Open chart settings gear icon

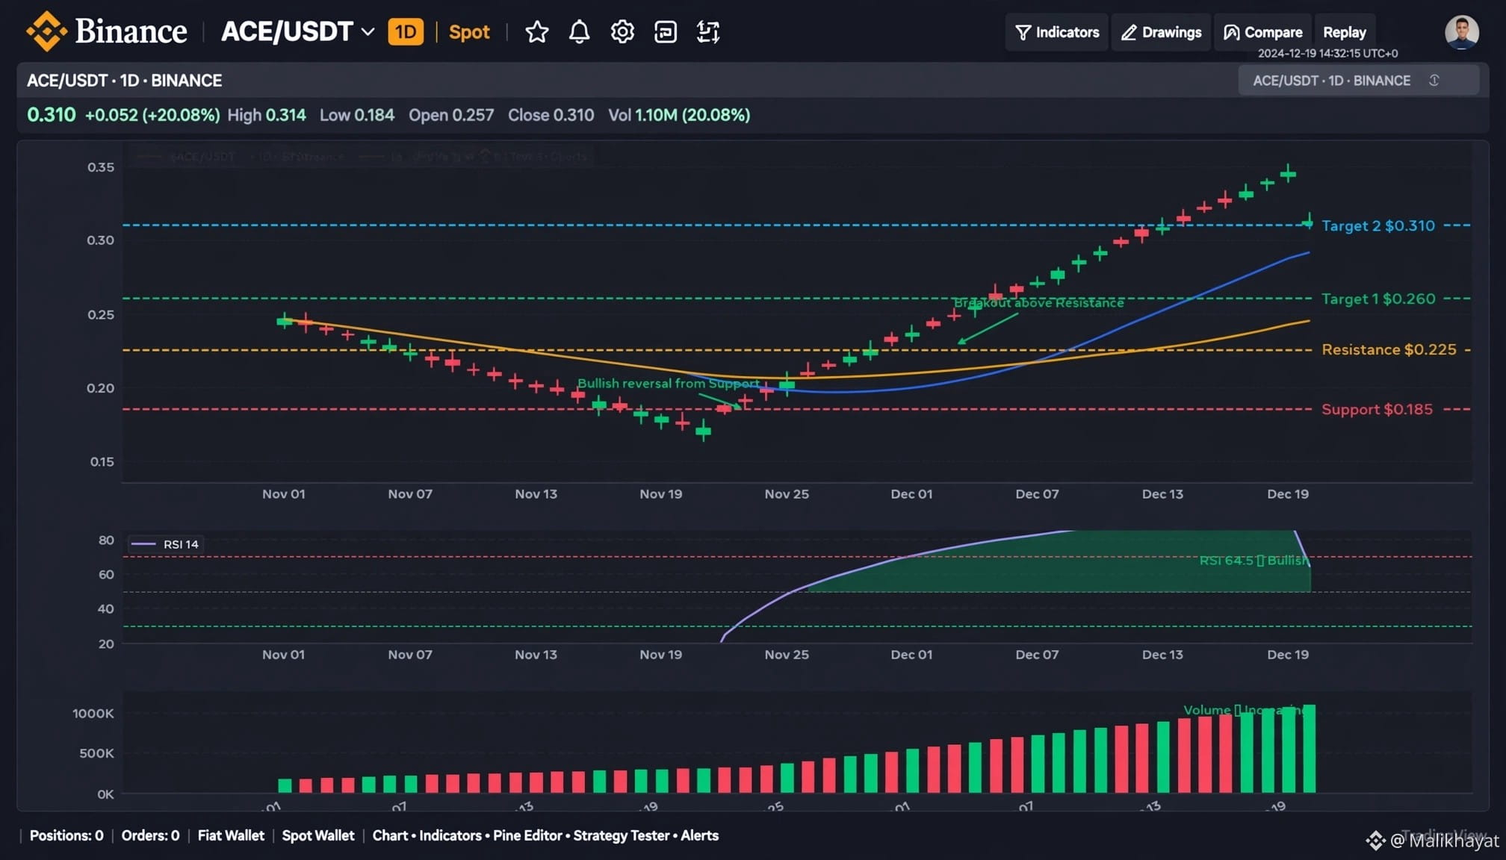pyautogui.click(x=622, y=32)
